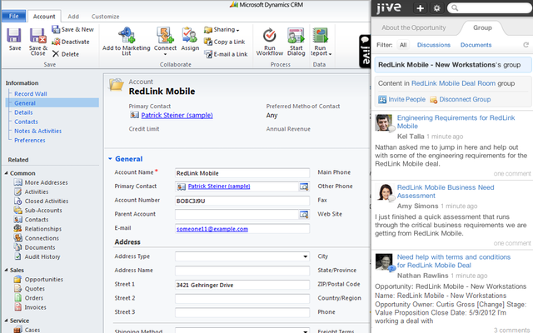Deactivate the account record

click(x=70, y=41)
